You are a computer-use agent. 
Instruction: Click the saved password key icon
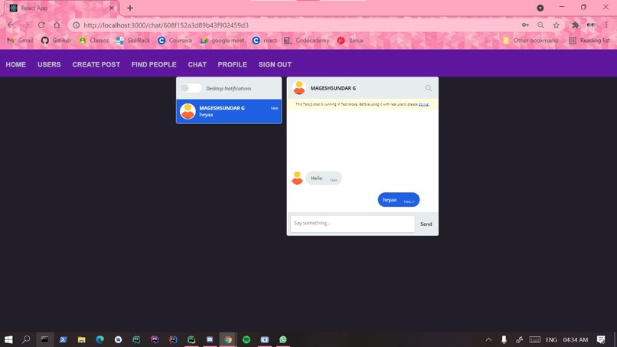[525, 25]
